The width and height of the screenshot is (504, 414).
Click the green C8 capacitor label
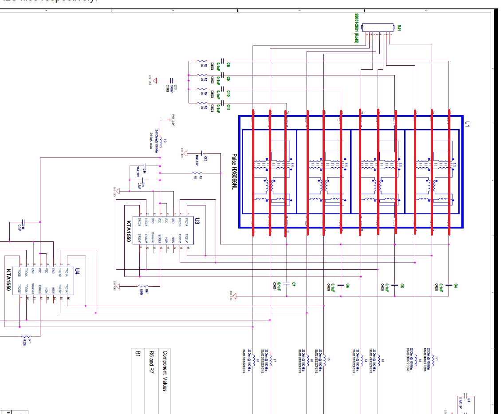[228, 65]
